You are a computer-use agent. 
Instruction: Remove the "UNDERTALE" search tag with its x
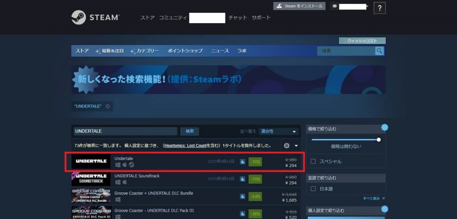pyautogui.click(x=108, y=106)
